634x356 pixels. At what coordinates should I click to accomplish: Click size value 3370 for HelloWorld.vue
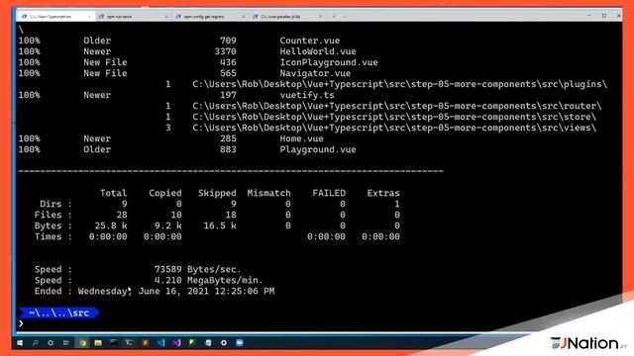point(225,51)
